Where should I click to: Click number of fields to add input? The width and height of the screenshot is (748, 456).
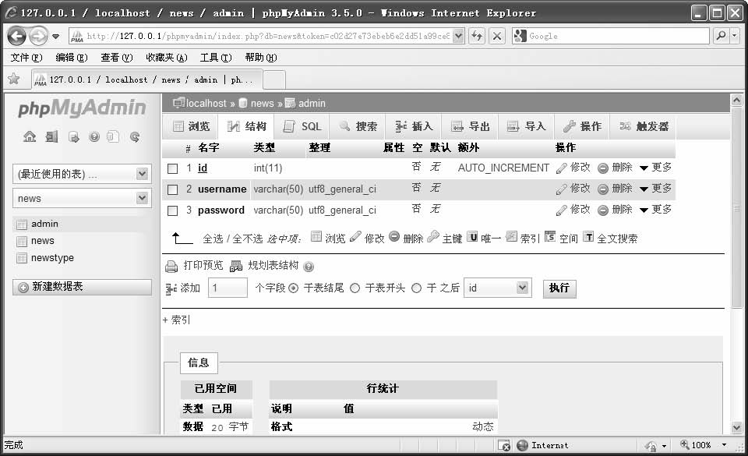228,288
